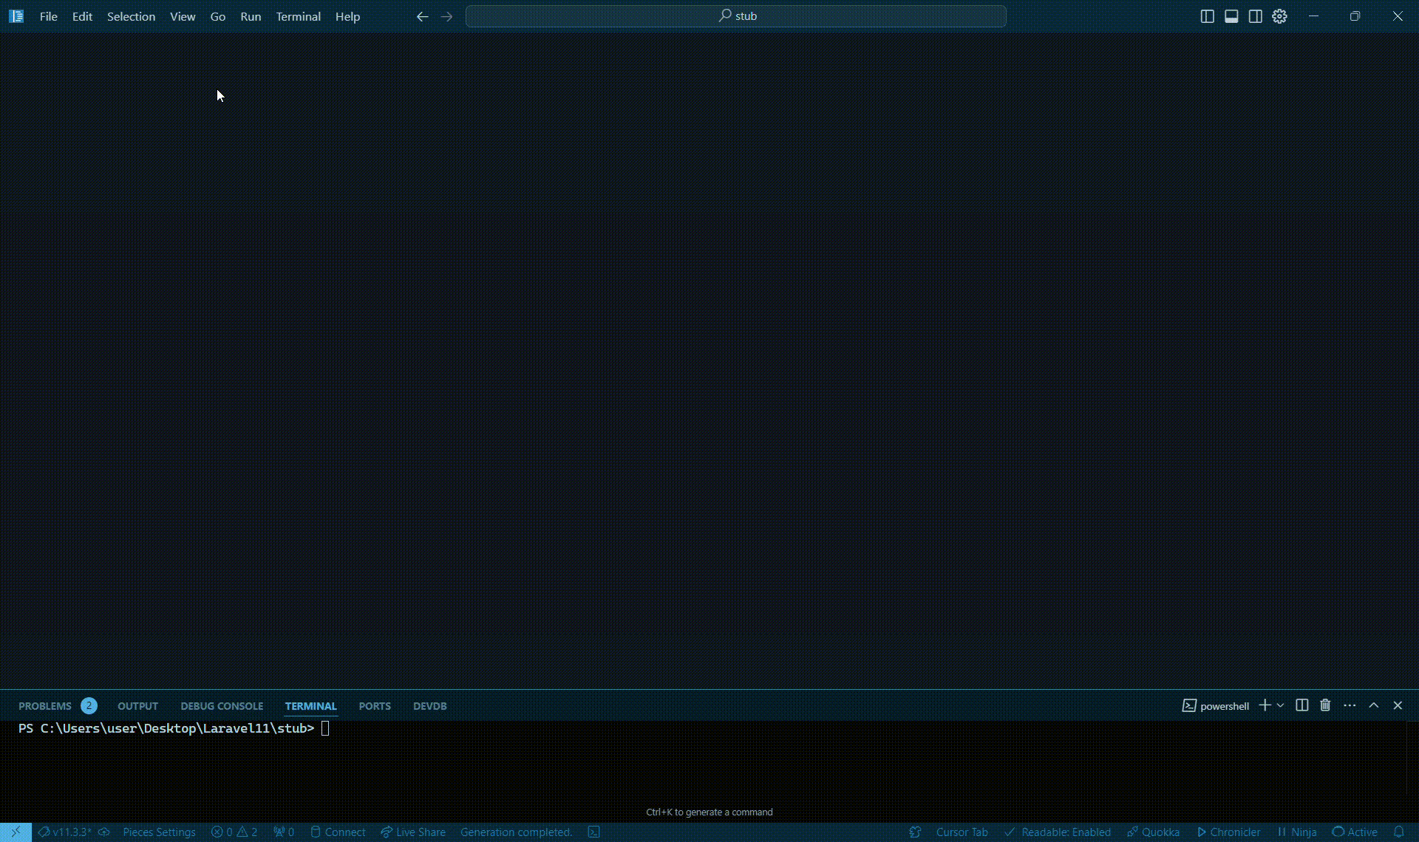Start Chronicler recording
This screenshot has width=1419, height=842.
click(x=1228, y=832)
